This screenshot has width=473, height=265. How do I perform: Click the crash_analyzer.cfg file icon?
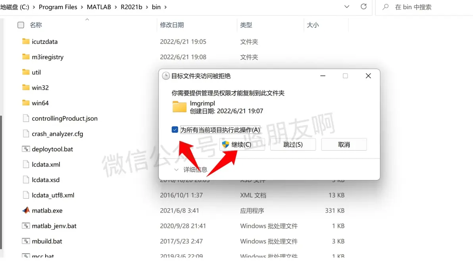[26, 133]
